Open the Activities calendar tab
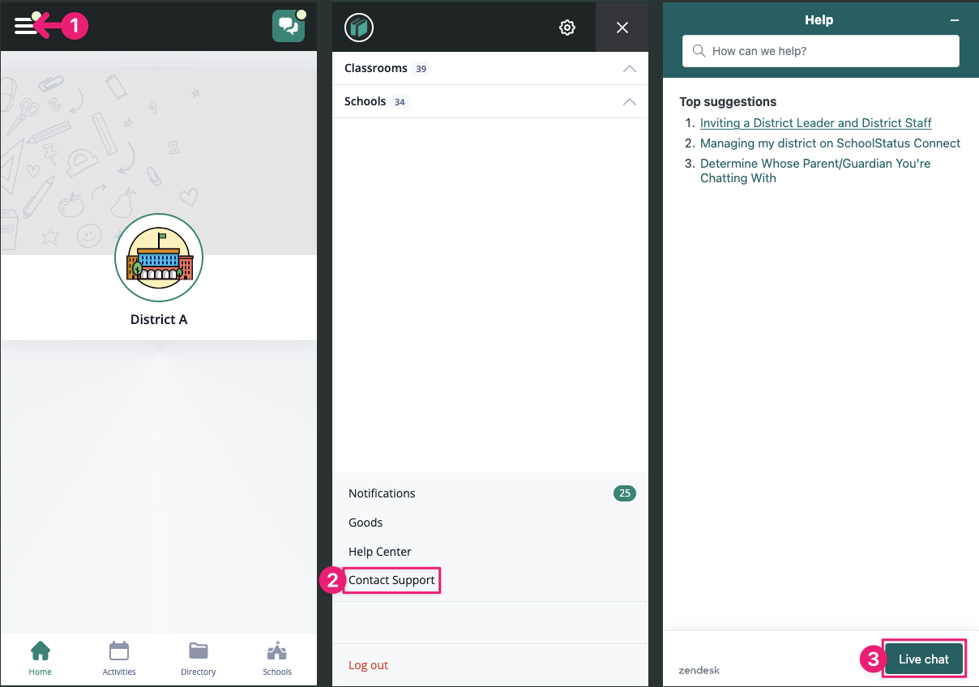 (x=119, y=658)
